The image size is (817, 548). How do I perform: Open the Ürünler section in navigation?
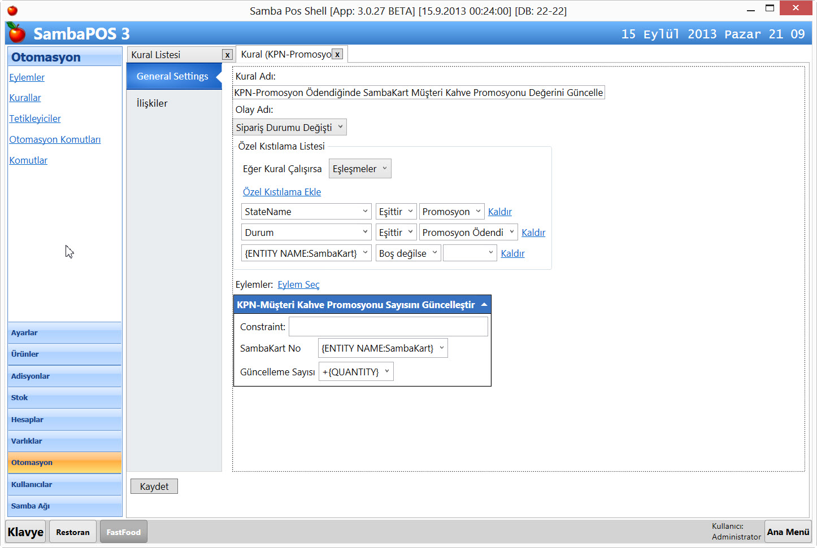[64, 354]
